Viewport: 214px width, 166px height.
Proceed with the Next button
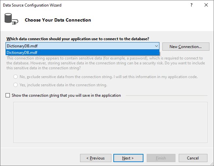[x=128, y=158]
